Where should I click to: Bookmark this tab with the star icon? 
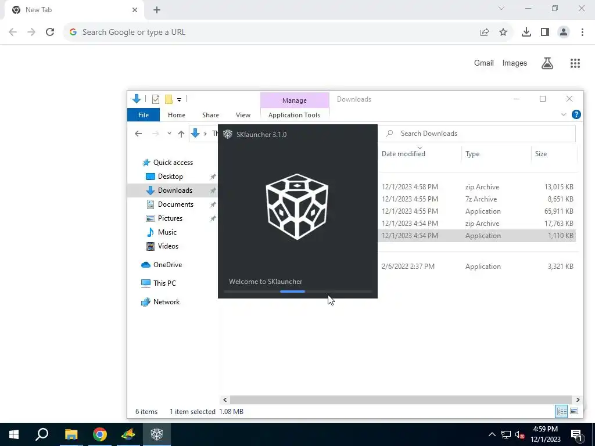pyautogui.click(x=503, y=33)
